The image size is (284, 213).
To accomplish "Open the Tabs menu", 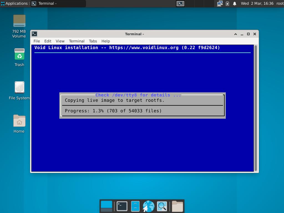I will point(93,41).
